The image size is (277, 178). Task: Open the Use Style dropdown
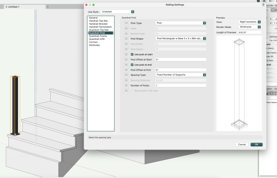coord(117,12)
